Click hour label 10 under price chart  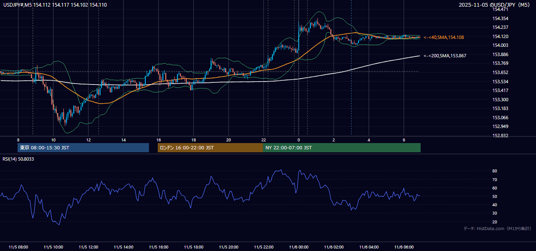pyautogui.click(x=53, y=140)
